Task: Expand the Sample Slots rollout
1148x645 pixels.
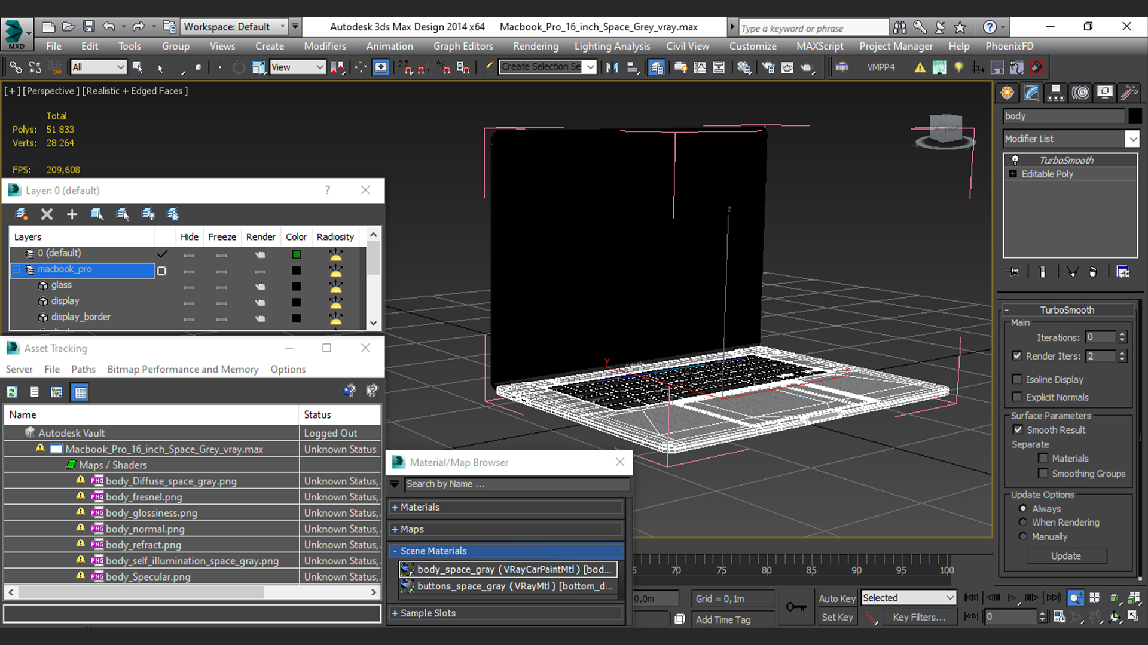Action: point(428,613)
